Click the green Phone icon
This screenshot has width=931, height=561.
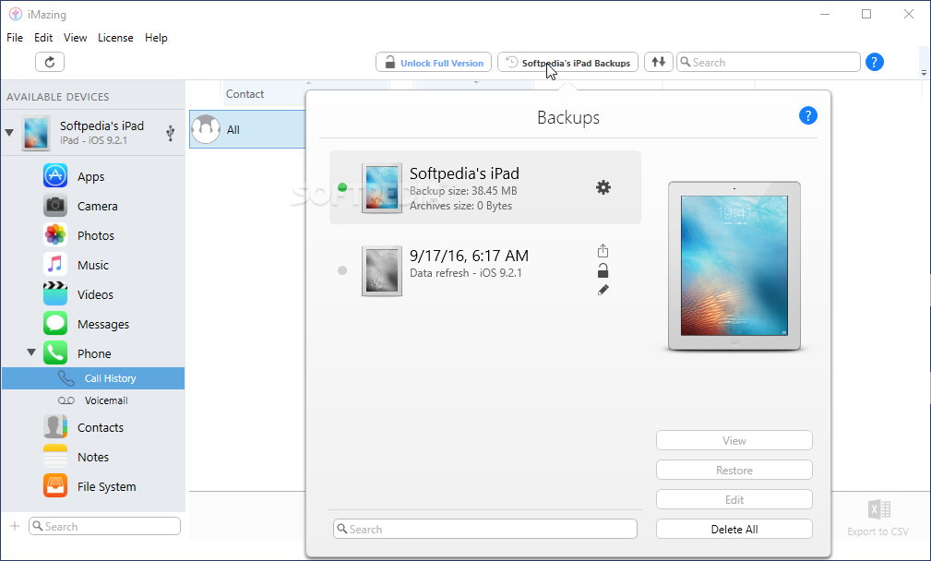pos(55,353)
